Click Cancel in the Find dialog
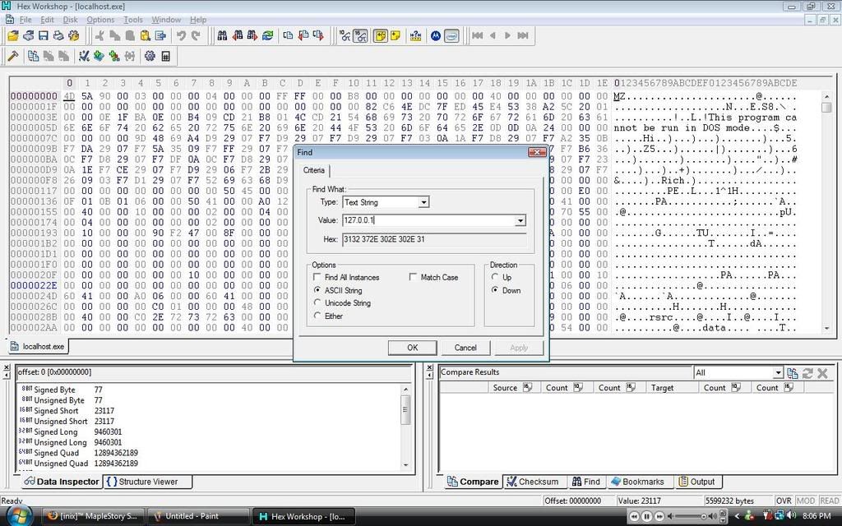842x526 pixels. [465, 348]
